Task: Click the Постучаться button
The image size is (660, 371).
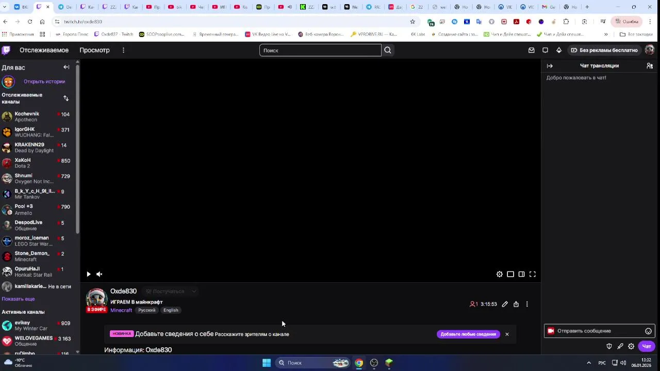Action: 165,291
